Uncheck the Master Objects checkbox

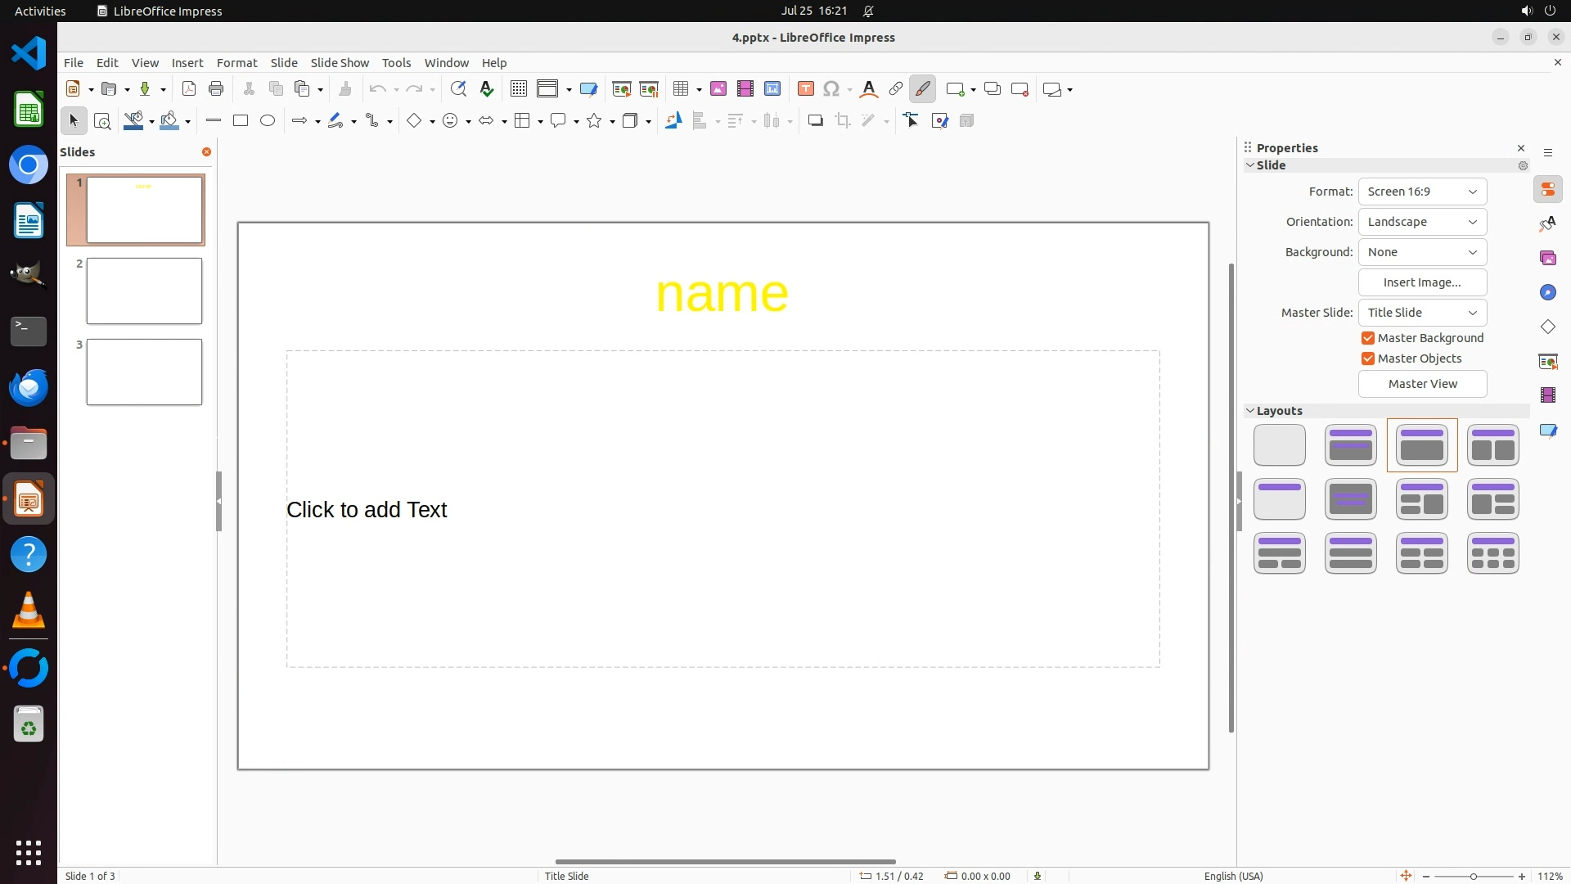pos(1368,359)
